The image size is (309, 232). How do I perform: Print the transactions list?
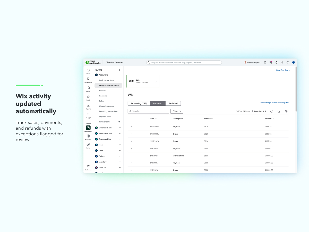pos(272,111)
